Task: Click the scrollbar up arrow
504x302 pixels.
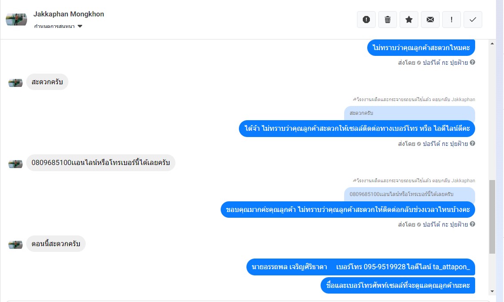Action: click(x=492, y=43)
